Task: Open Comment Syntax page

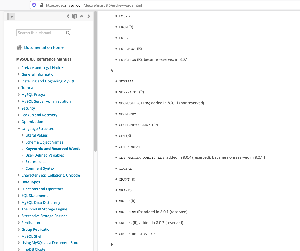Action: tap(40, 168)
